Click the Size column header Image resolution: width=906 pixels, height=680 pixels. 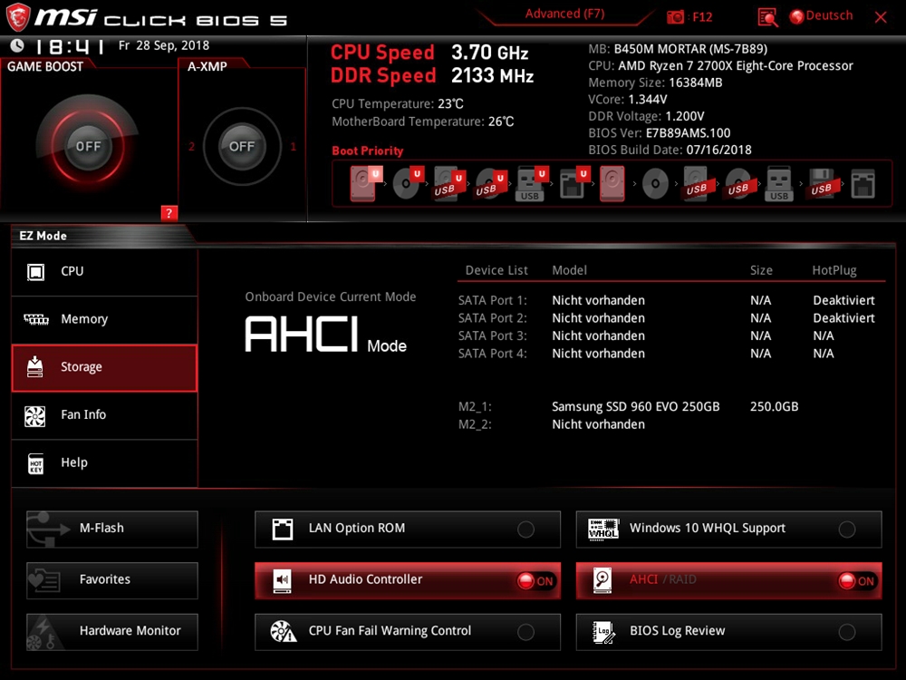(x=761, y=270)
